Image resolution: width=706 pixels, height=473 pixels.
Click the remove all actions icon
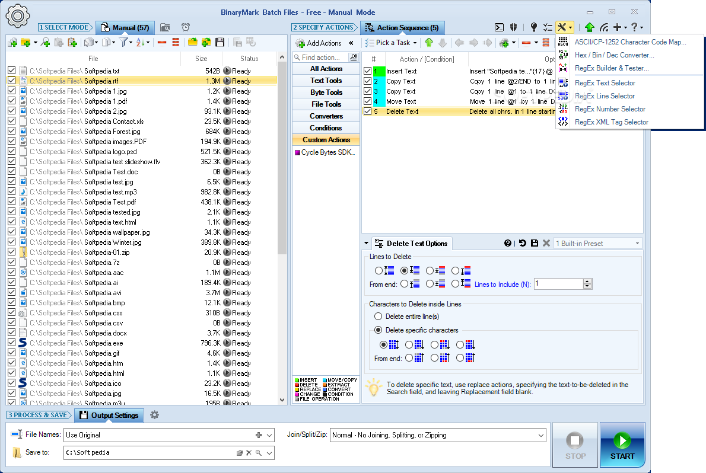tap(546, 43)
